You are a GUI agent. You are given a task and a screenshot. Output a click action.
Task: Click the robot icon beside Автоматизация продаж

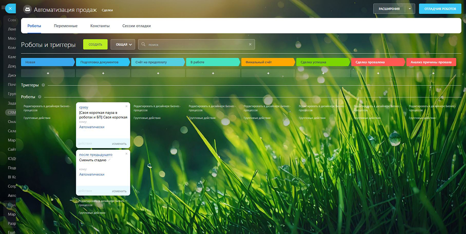pos(27,10)
